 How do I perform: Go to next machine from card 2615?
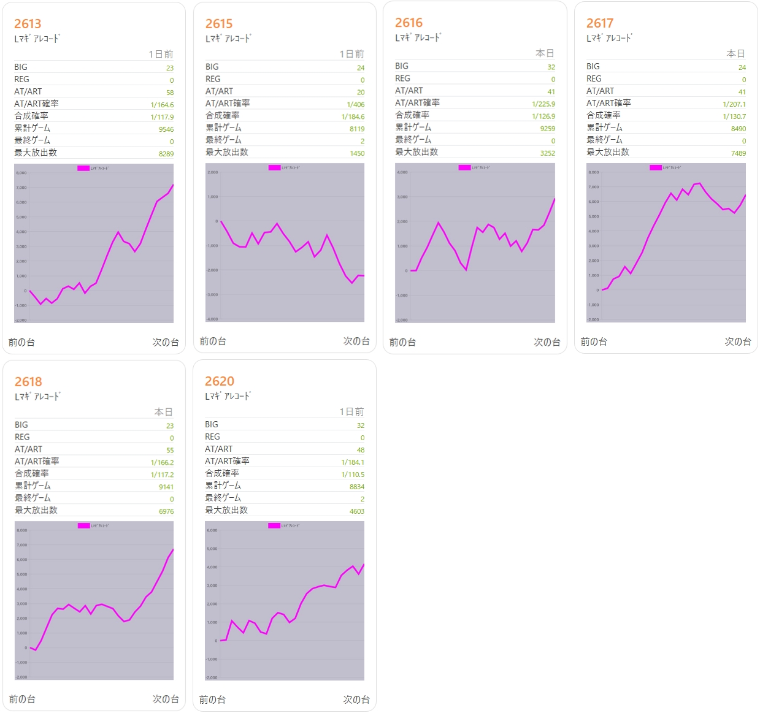(356, 341)
